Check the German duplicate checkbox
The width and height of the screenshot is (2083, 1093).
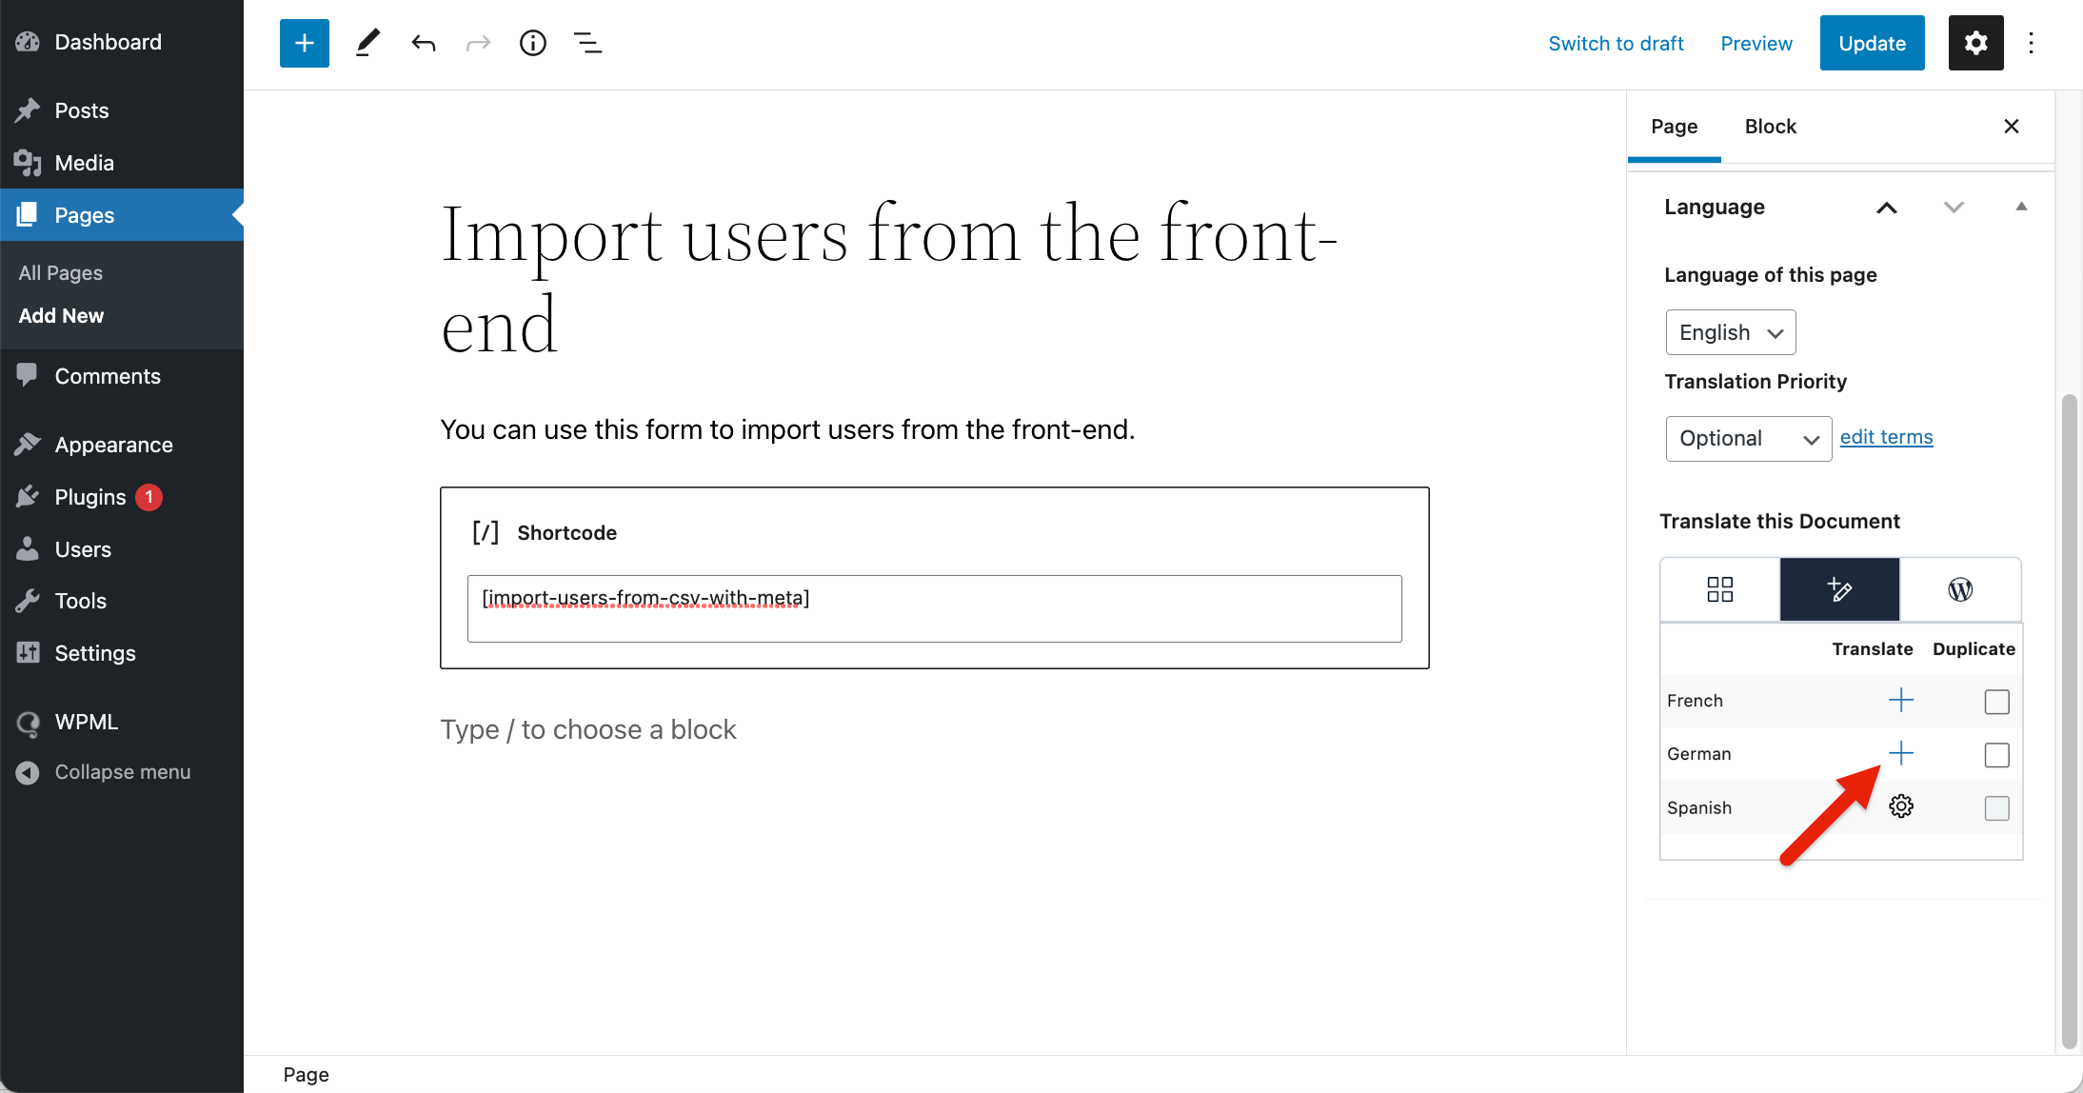(x=1996, y=755)
